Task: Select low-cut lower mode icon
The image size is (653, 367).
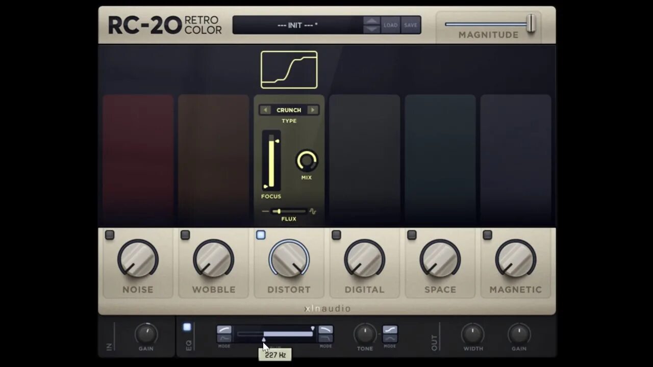Action: coord(224,338)
